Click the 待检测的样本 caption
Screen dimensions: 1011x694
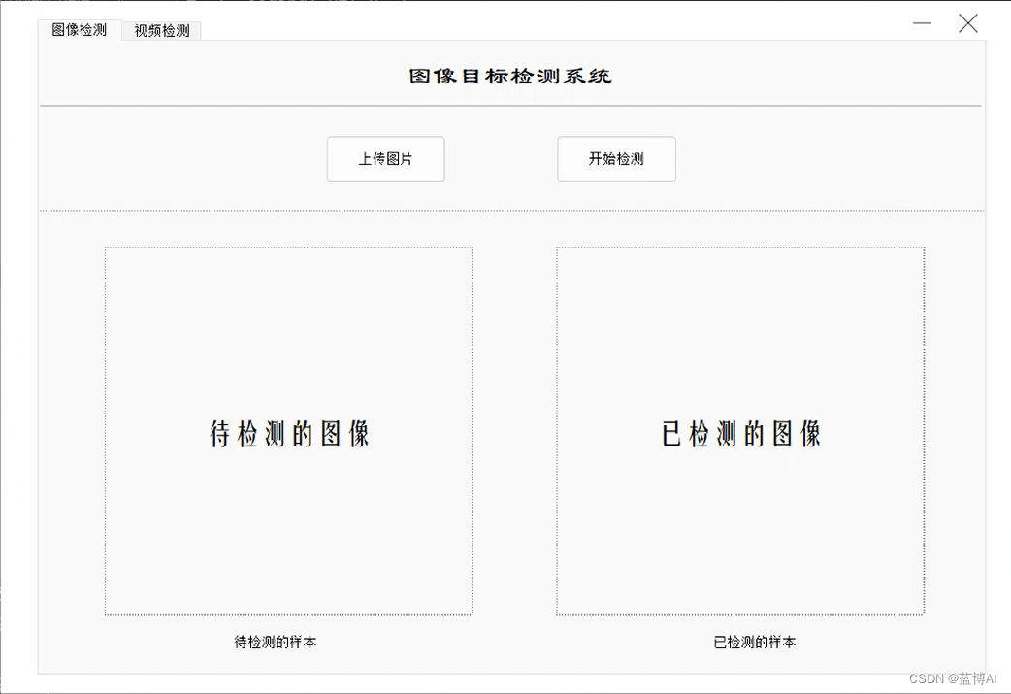(x=276, y=642)
